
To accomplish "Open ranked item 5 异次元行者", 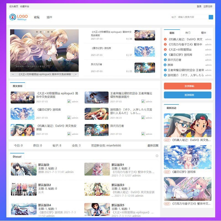I will [174, 60].
